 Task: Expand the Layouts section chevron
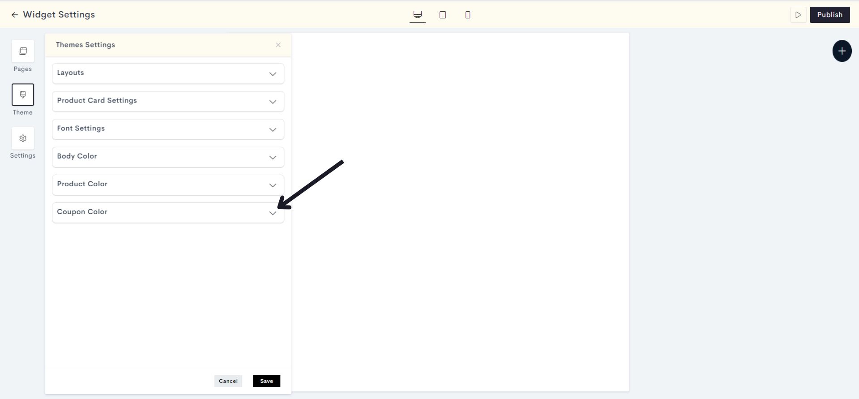(273, 74)
